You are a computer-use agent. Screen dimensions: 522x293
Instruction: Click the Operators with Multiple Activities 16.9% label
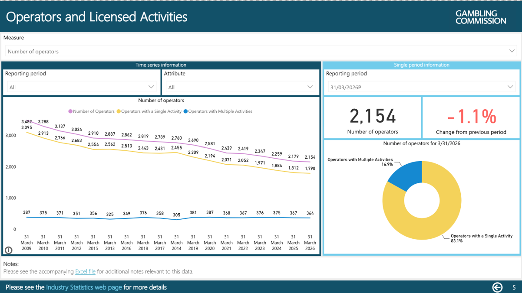coord(360,162)
